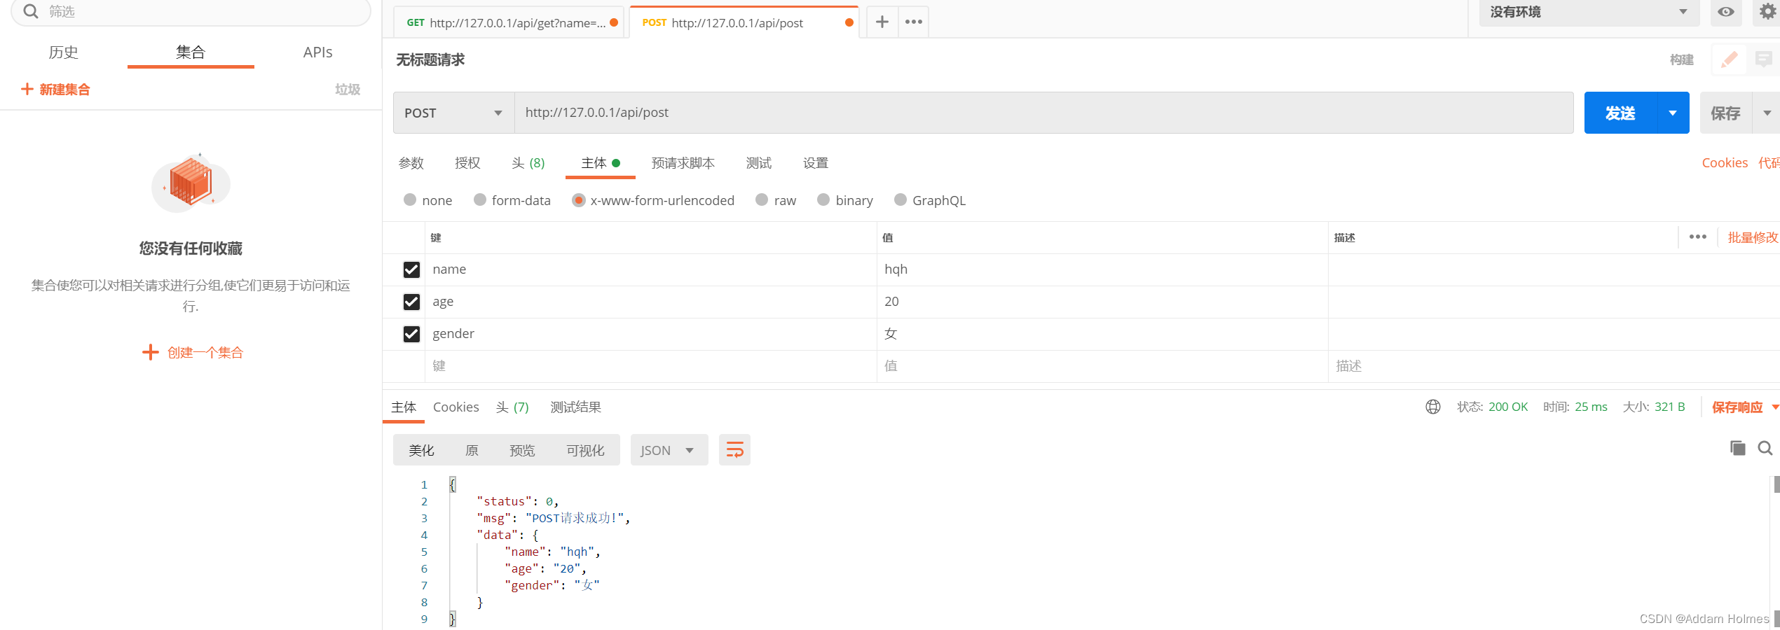The height and width of the screenshot is (630, 1780).
Task: Click the 垃圾 trash link
Action: click(x=348, y=89)
